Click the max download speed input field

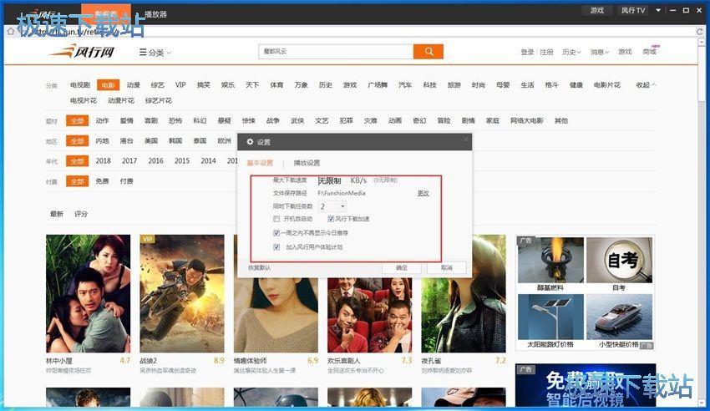[331, 180]
